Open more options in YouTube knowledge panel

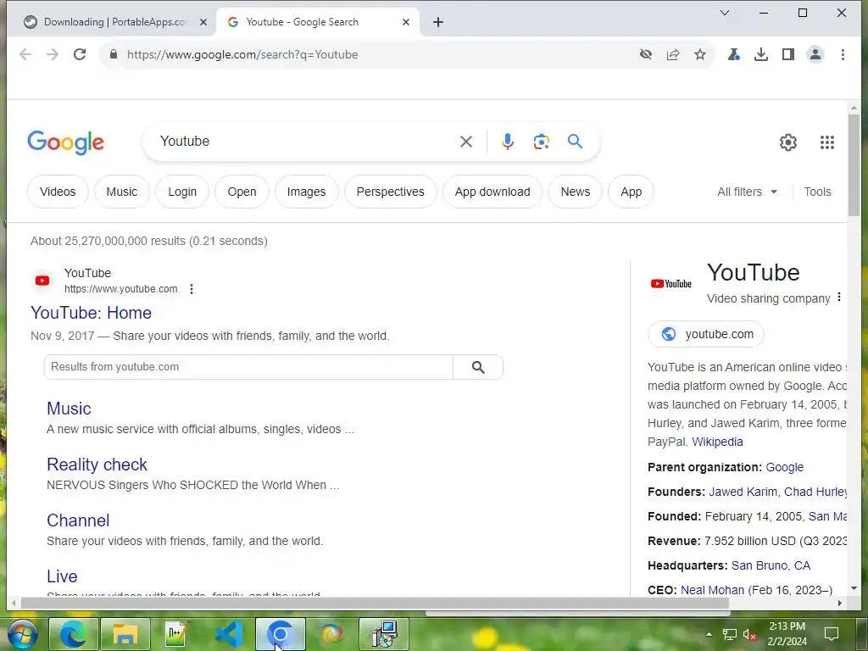click(839, 298)
